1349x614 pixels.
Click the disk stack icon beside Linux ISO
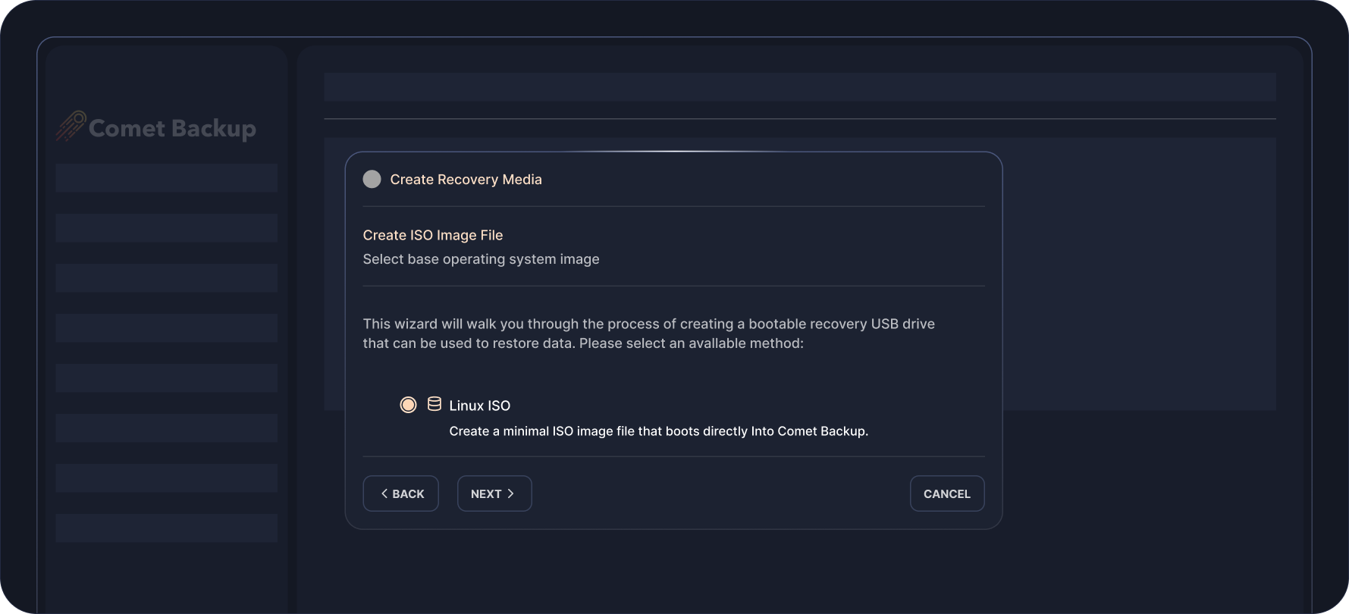coord(434,404)
